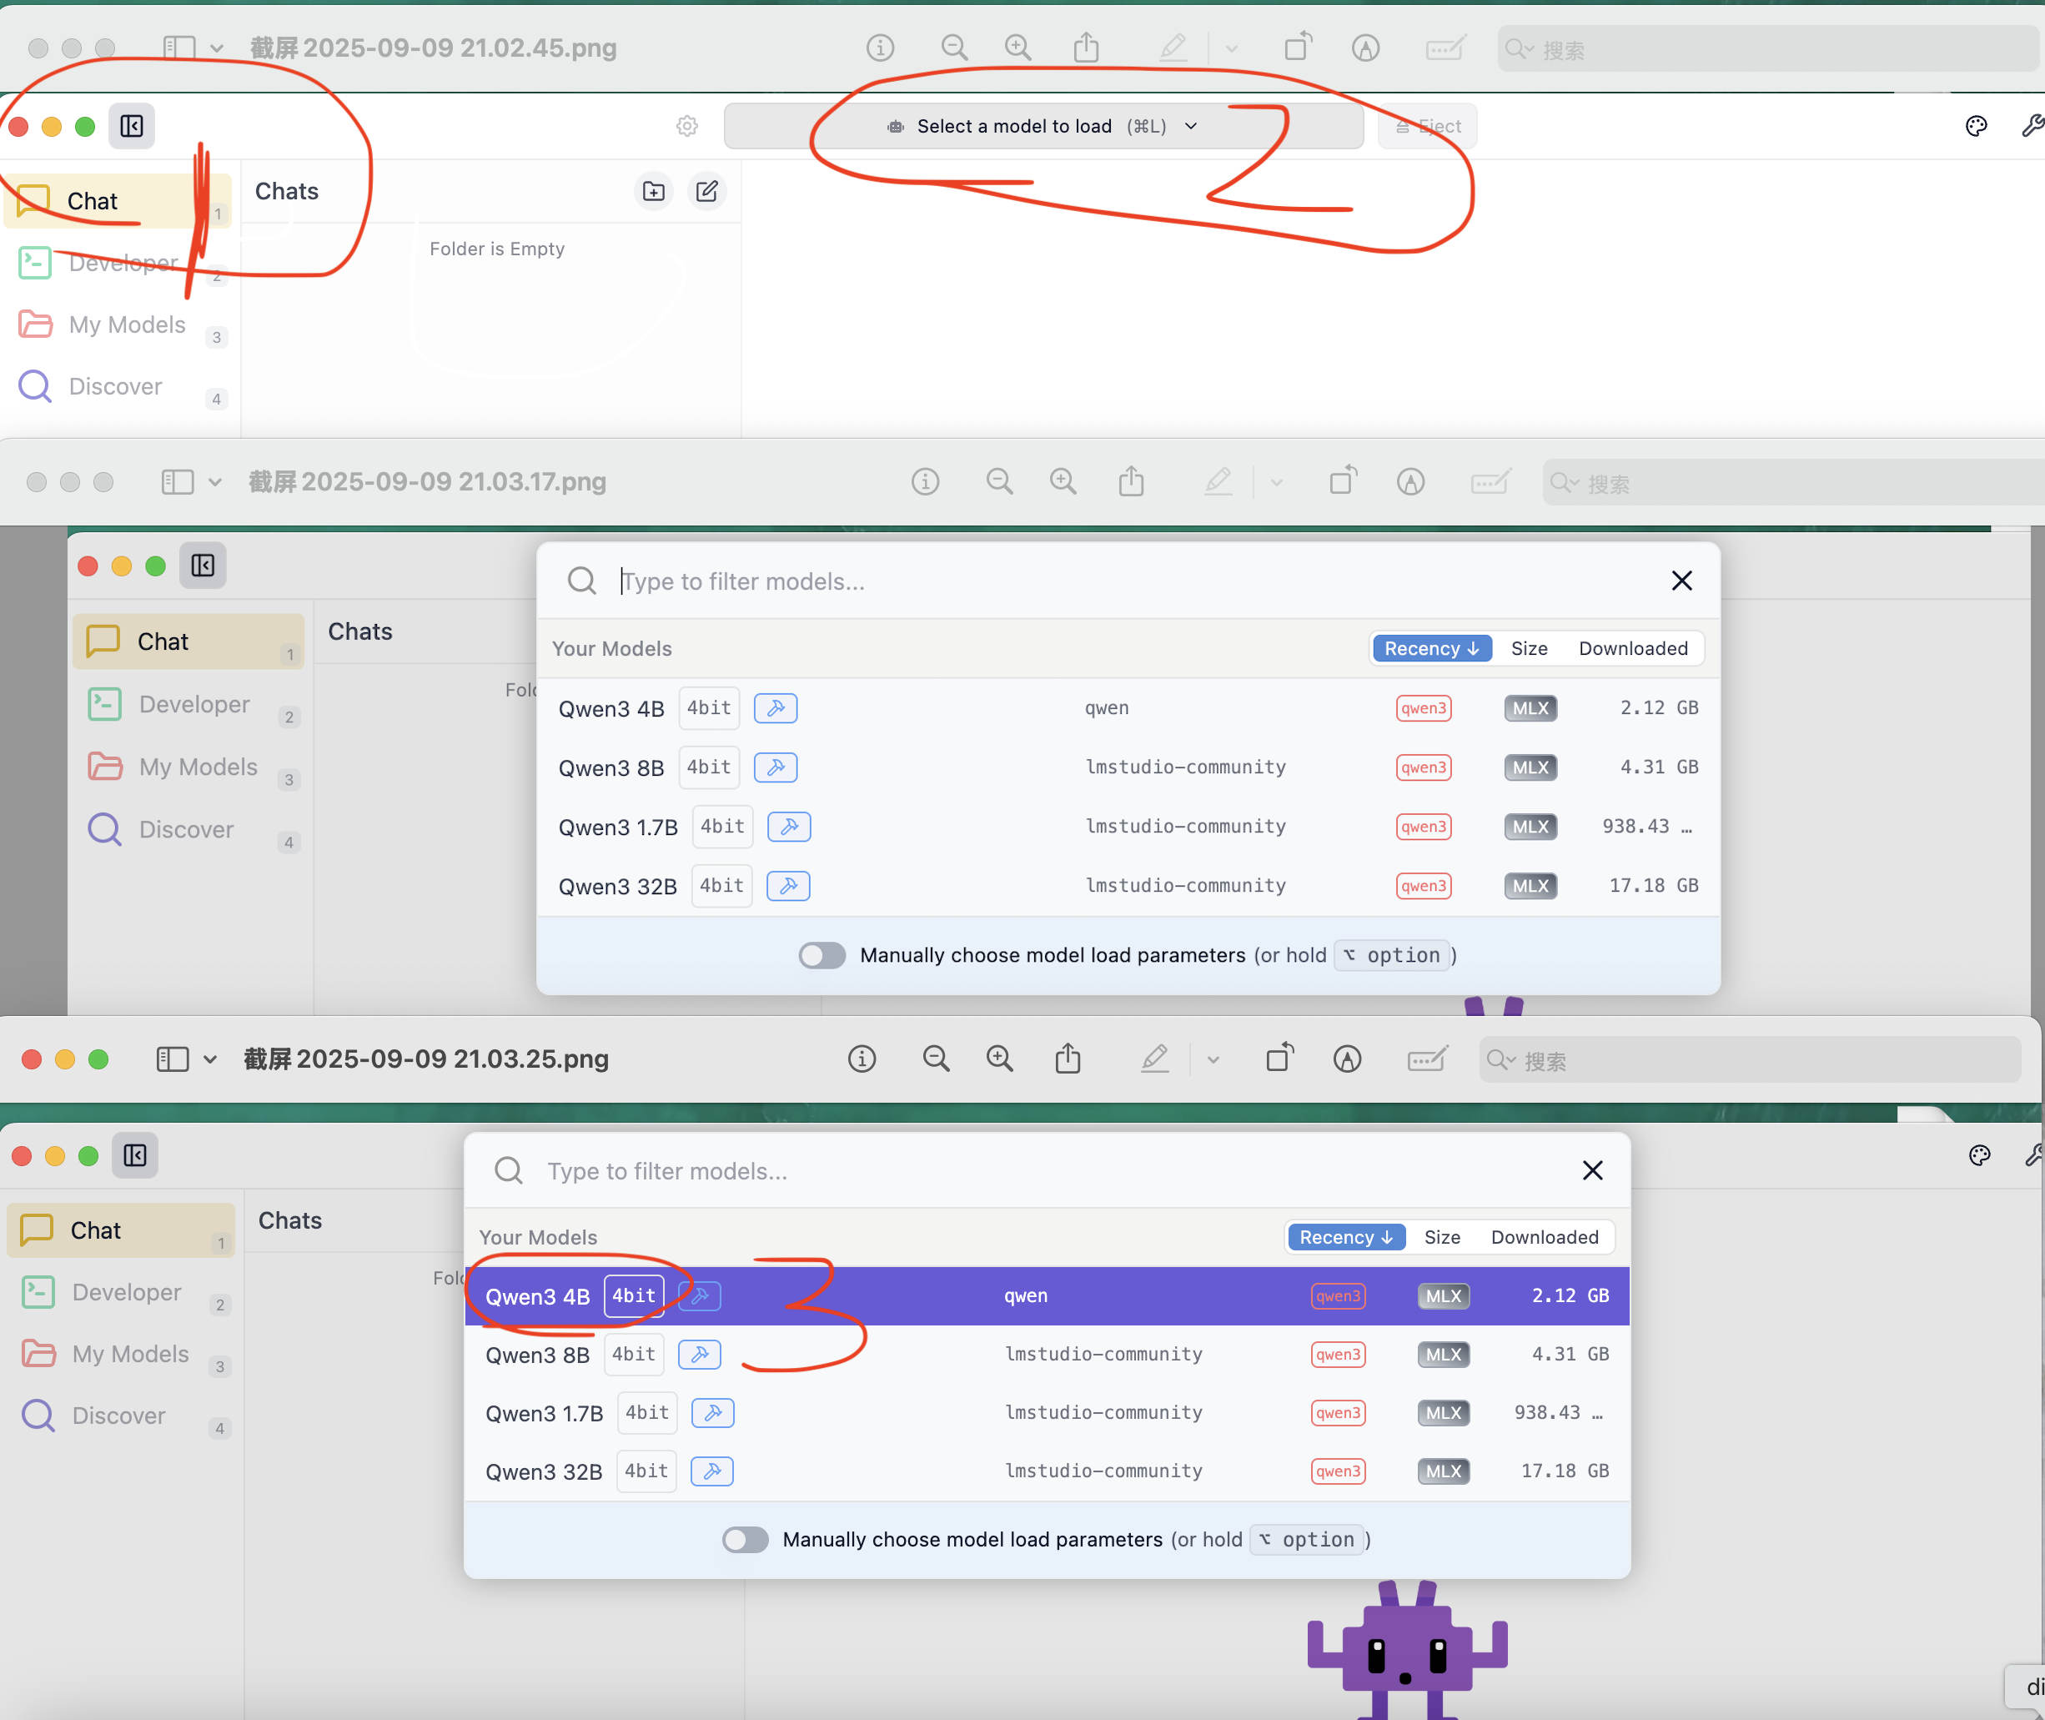This screenshot has width=2045, height=1720.
Task: Sort by Recency in middle screenshot picker
Action: [x=1432, y=648]
